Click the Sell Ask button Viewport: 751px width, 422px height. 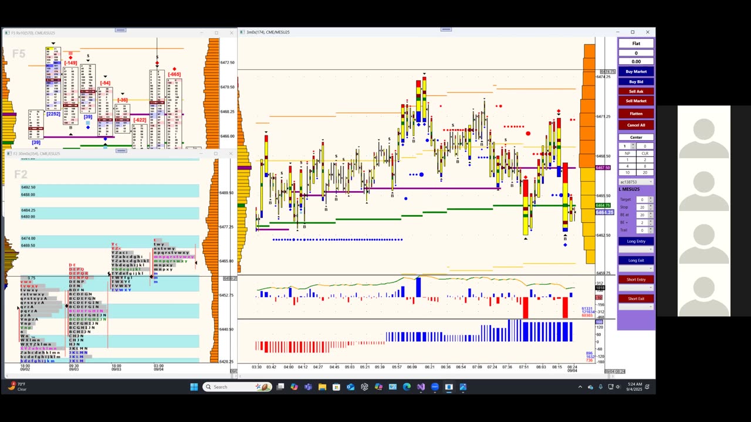tap(636, 91)
